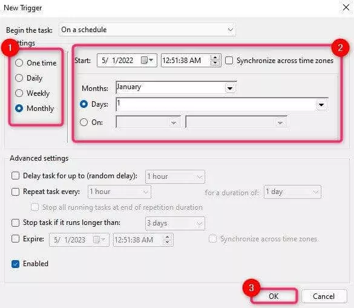Confirm the trigger with OK
Viewport: 354px width, 308px height.
tap(274, 296)
